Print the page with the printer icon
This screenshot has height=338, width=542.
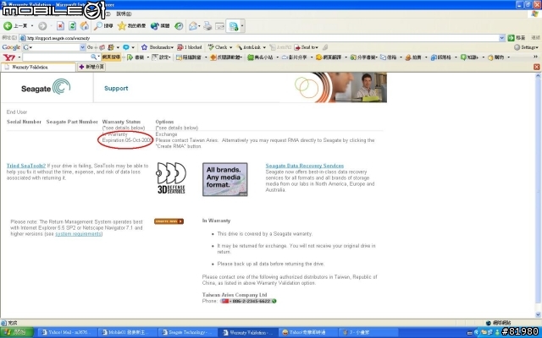pyautogui.click(x=207, y=26)
